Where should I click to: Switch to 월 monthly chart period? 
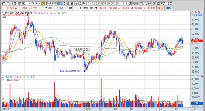point(68,3)
